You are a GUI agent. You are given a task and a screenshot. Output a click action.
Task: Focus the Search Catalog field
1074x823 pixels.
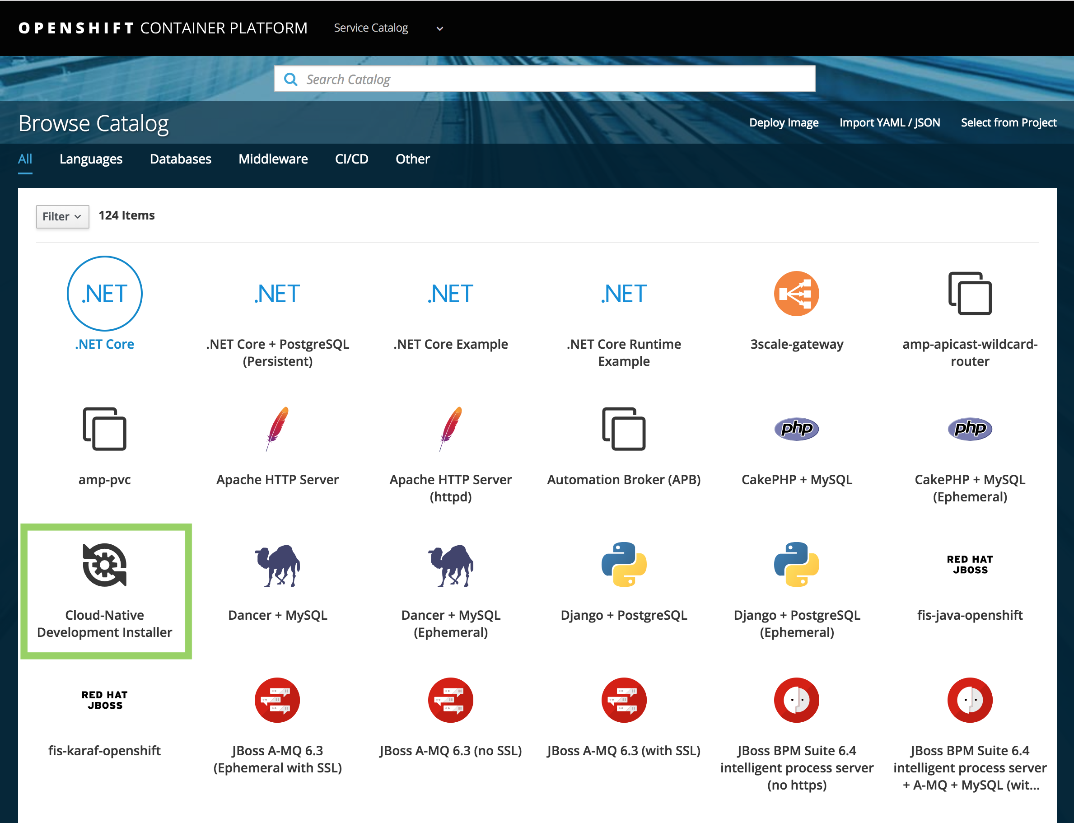[545, 79]
